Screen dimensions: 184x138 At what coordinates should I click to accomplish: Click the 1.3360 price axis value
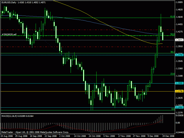[179, 69]
